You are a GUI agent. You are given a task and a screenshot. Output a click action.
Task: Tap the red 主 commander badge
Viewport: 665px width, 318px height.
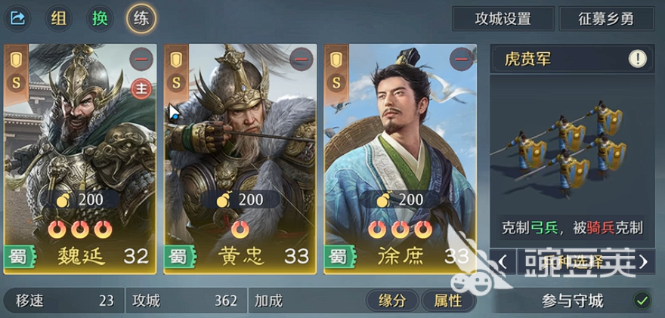[x=141, y=89]
